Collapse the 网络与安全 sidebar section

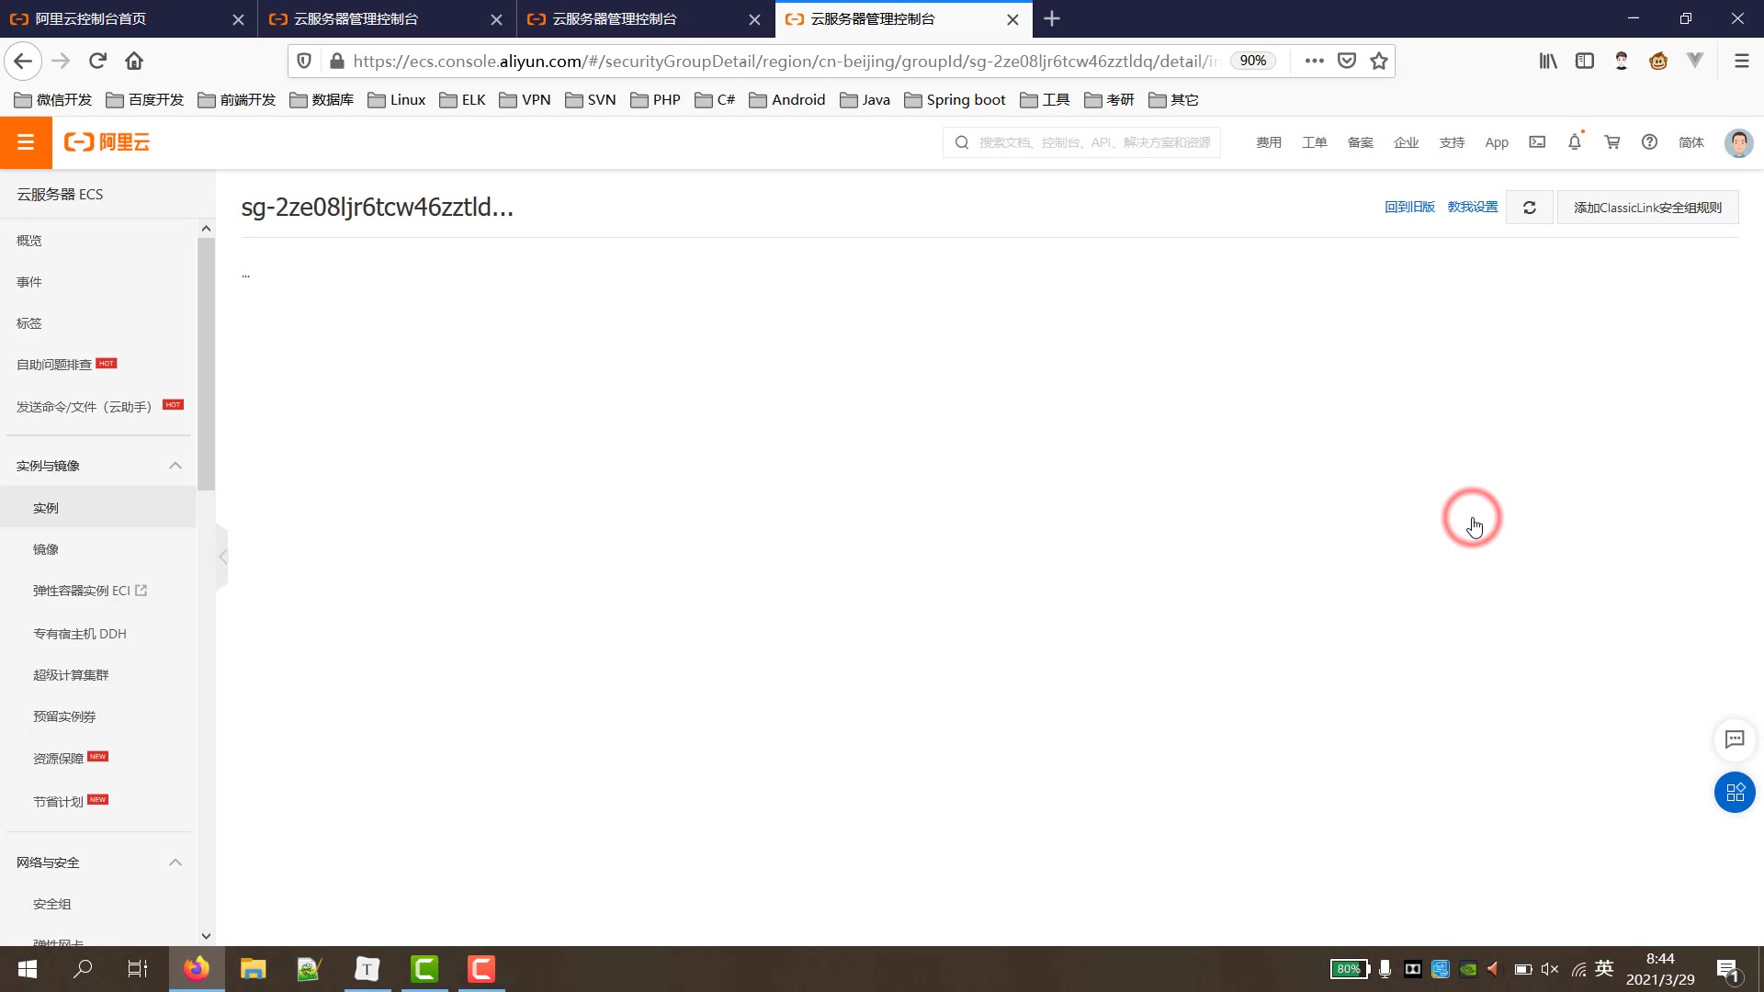pyautogui.click(x=175, y=862)
